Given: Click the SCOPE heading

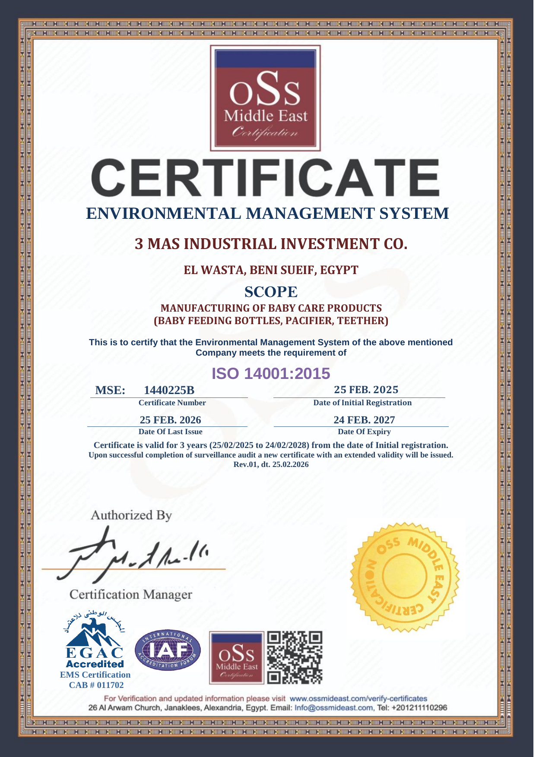Looking at the screenshot, I should 271,292.
